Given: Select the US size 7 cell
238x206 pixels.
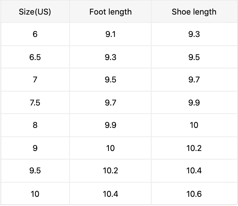Looking at the screenshot, I should click(35, 80).
